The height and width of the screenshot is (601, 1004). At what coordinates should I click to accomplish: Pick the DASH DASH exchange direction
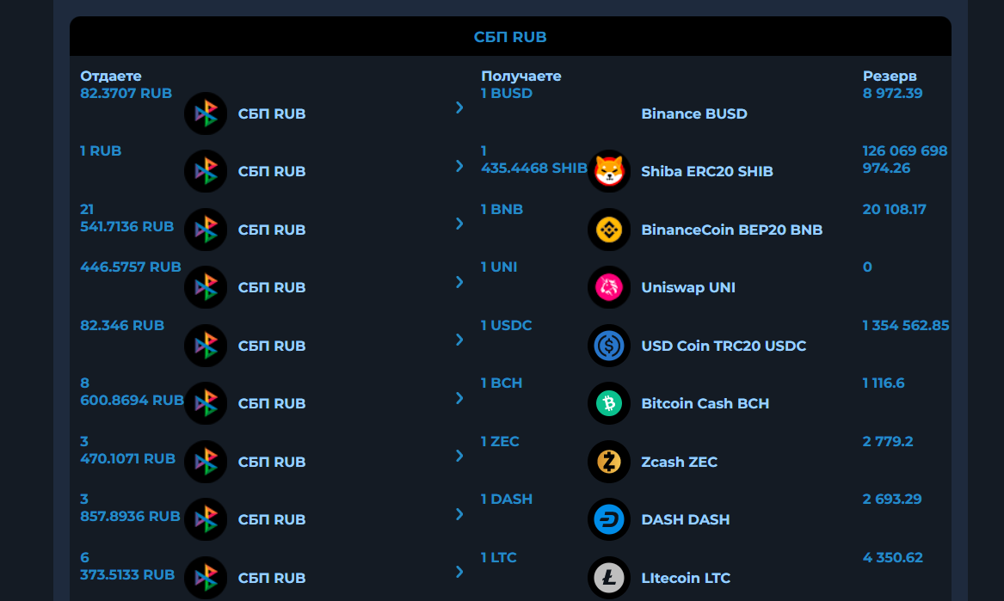tap(685, 519)
